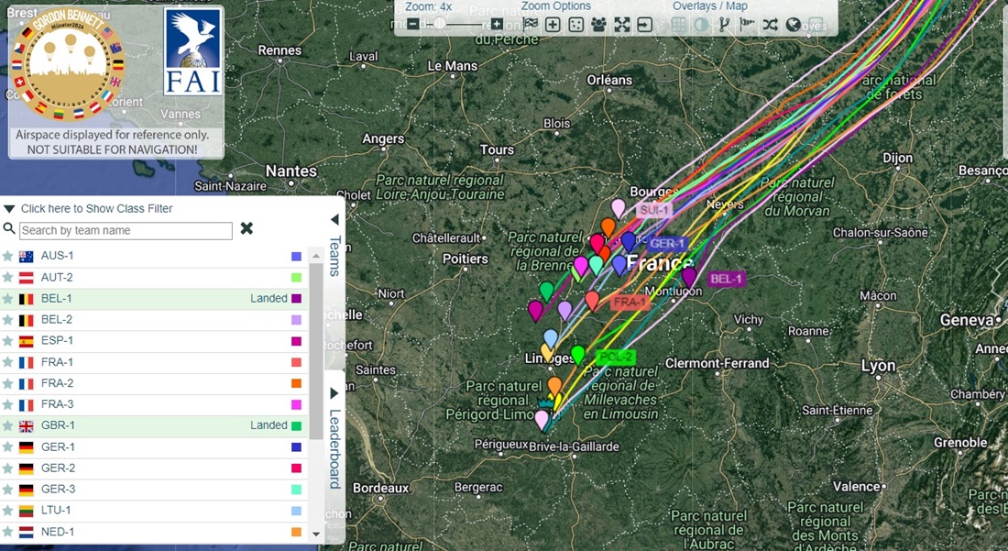The width and height of the screenshot is (1008, 551).
Task: Click the globe map type icon
Action: point(794,25)
